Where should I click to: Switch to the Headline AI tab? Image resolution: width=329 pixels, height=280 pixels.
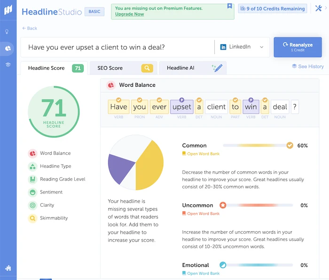(192, 68)
